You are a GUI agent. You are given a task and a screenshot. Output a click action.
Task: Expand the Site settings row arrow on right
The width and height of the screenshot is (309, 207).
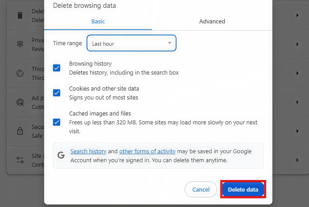click(297, 160)
